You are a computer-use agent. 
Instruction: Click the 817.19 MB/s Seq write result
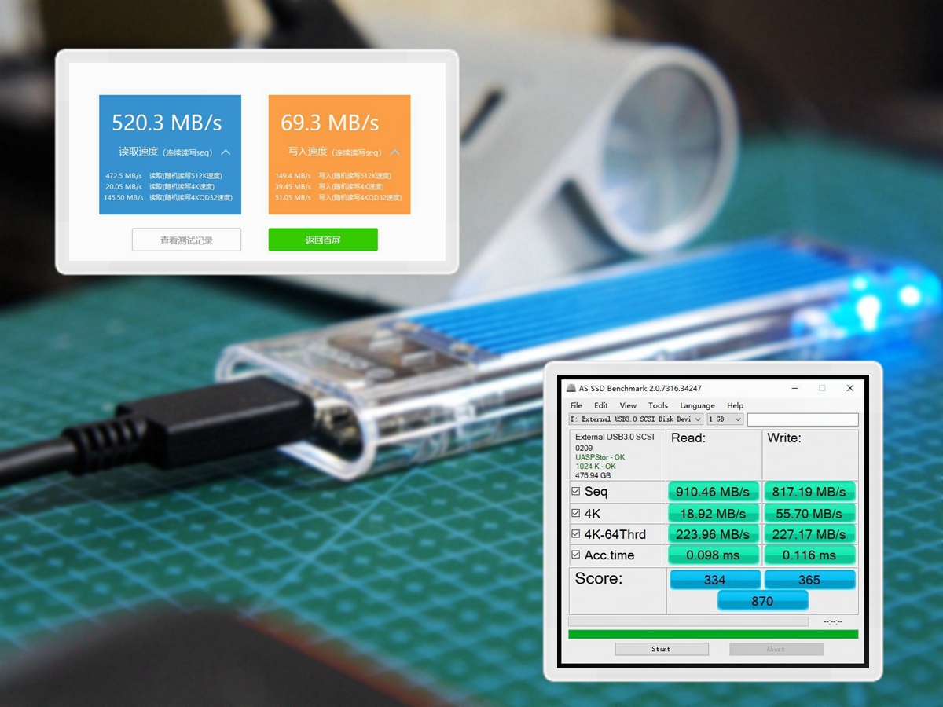[809, 492]
